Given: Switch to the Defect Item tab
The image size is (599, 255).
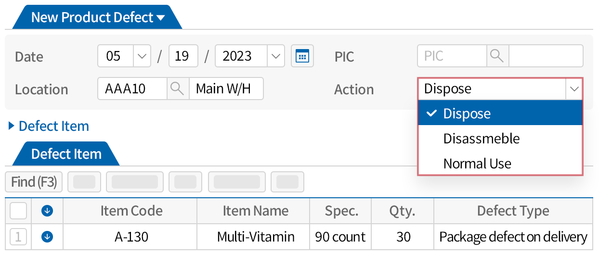Looking at the screenshot, I should click(66, 154).
